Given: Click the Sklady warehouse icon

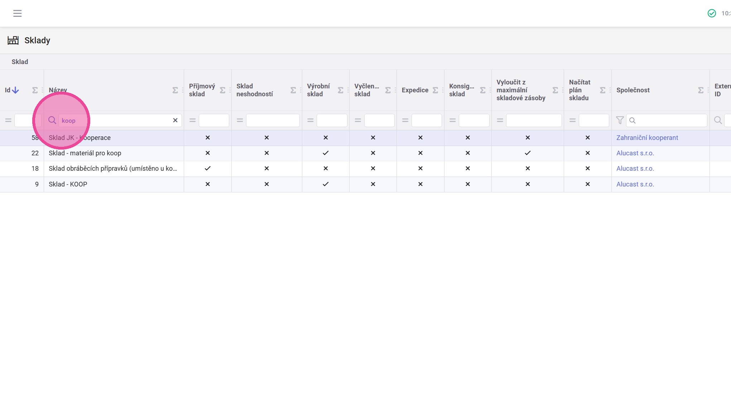Looking at the screenshot, I should [13, 40].
